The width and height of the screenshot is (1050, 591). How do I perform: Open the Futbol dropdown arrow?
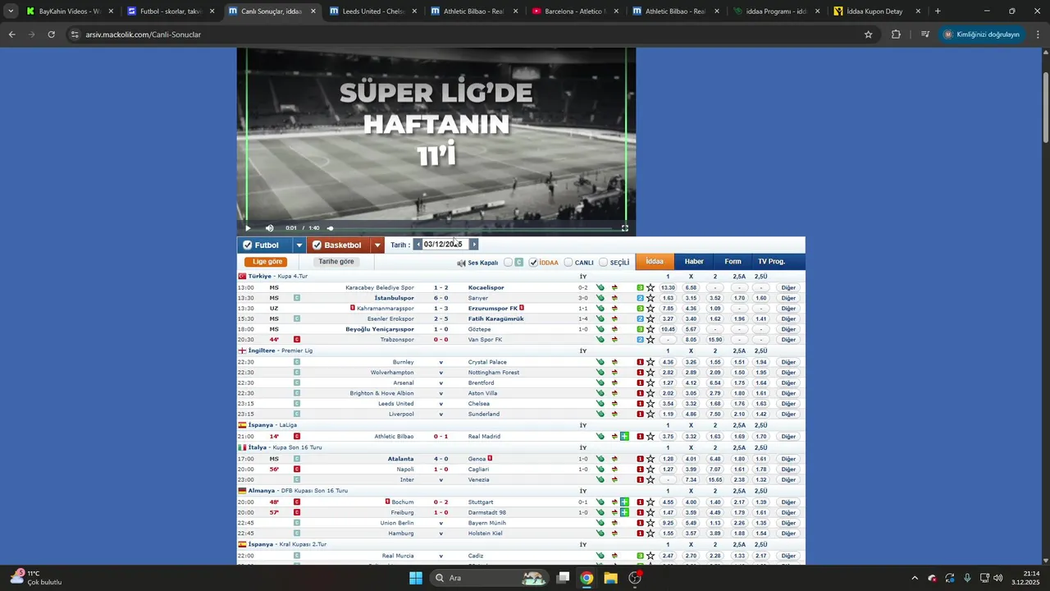pos(299,245)
